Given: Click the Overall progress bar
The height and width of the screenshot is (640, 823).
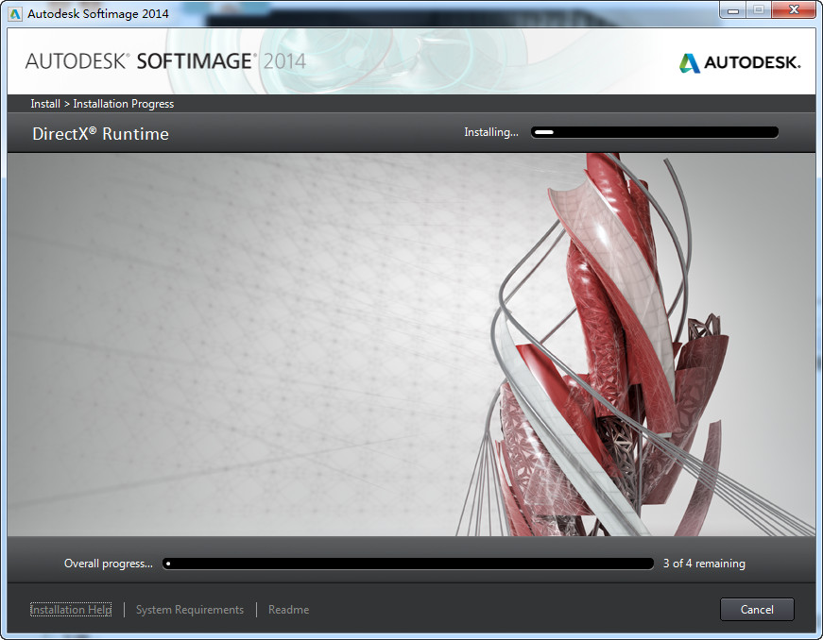Looking at the screenshot, I should point(408,564).
